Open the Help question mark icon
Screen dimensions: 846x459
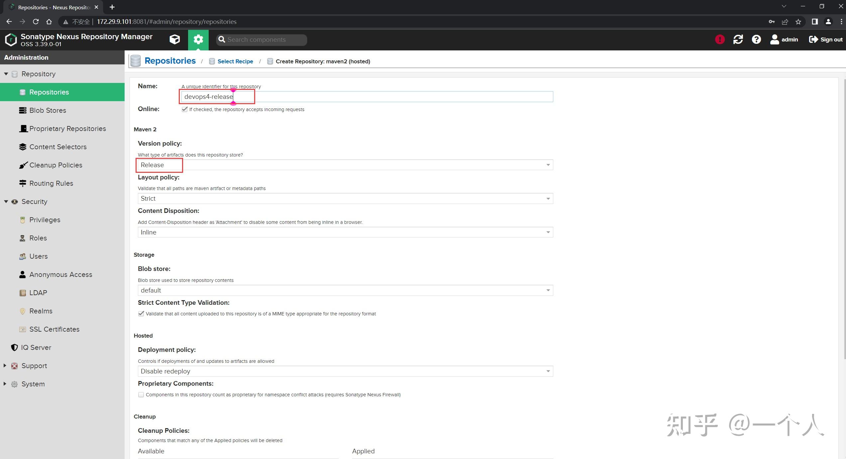tap(756, 39)
